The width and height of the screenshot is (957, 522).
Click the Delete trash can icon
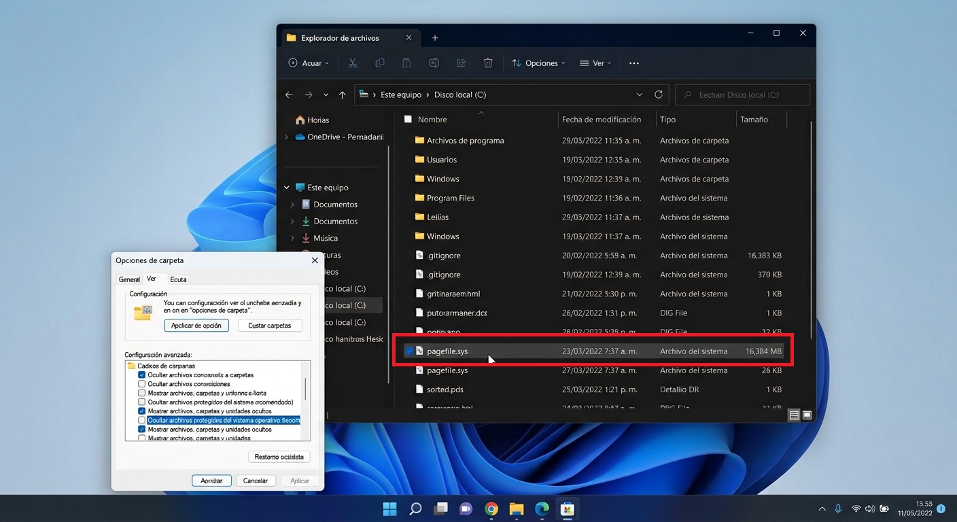[488, 63]
